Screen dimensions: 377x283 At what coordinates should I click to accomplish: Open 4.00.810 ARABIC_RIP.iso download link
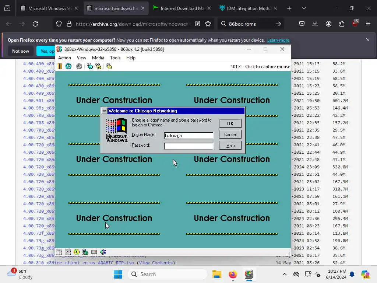78,263
